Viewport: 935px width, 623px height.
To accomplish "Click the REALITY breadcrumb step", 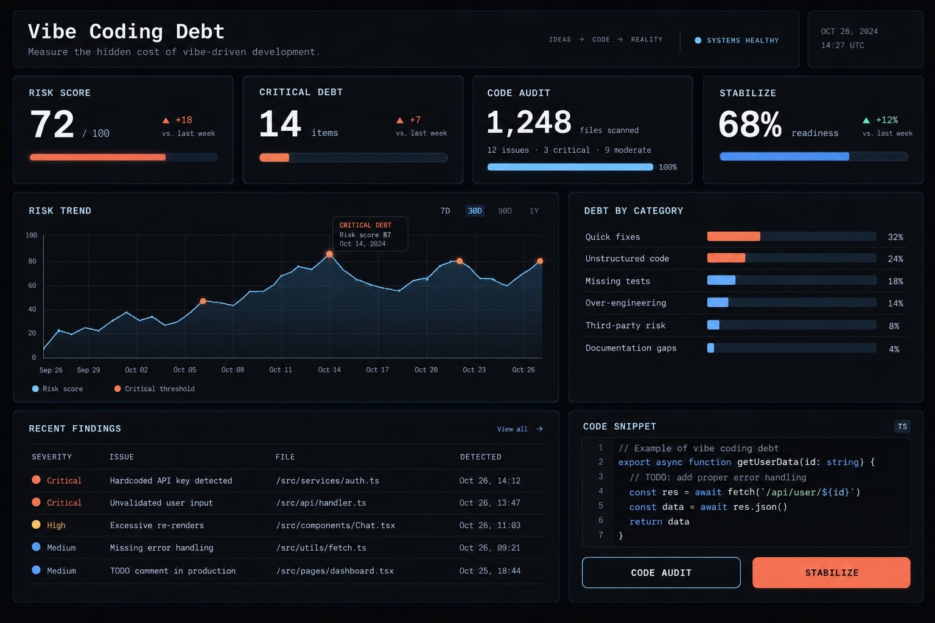I will pos(646,40).
